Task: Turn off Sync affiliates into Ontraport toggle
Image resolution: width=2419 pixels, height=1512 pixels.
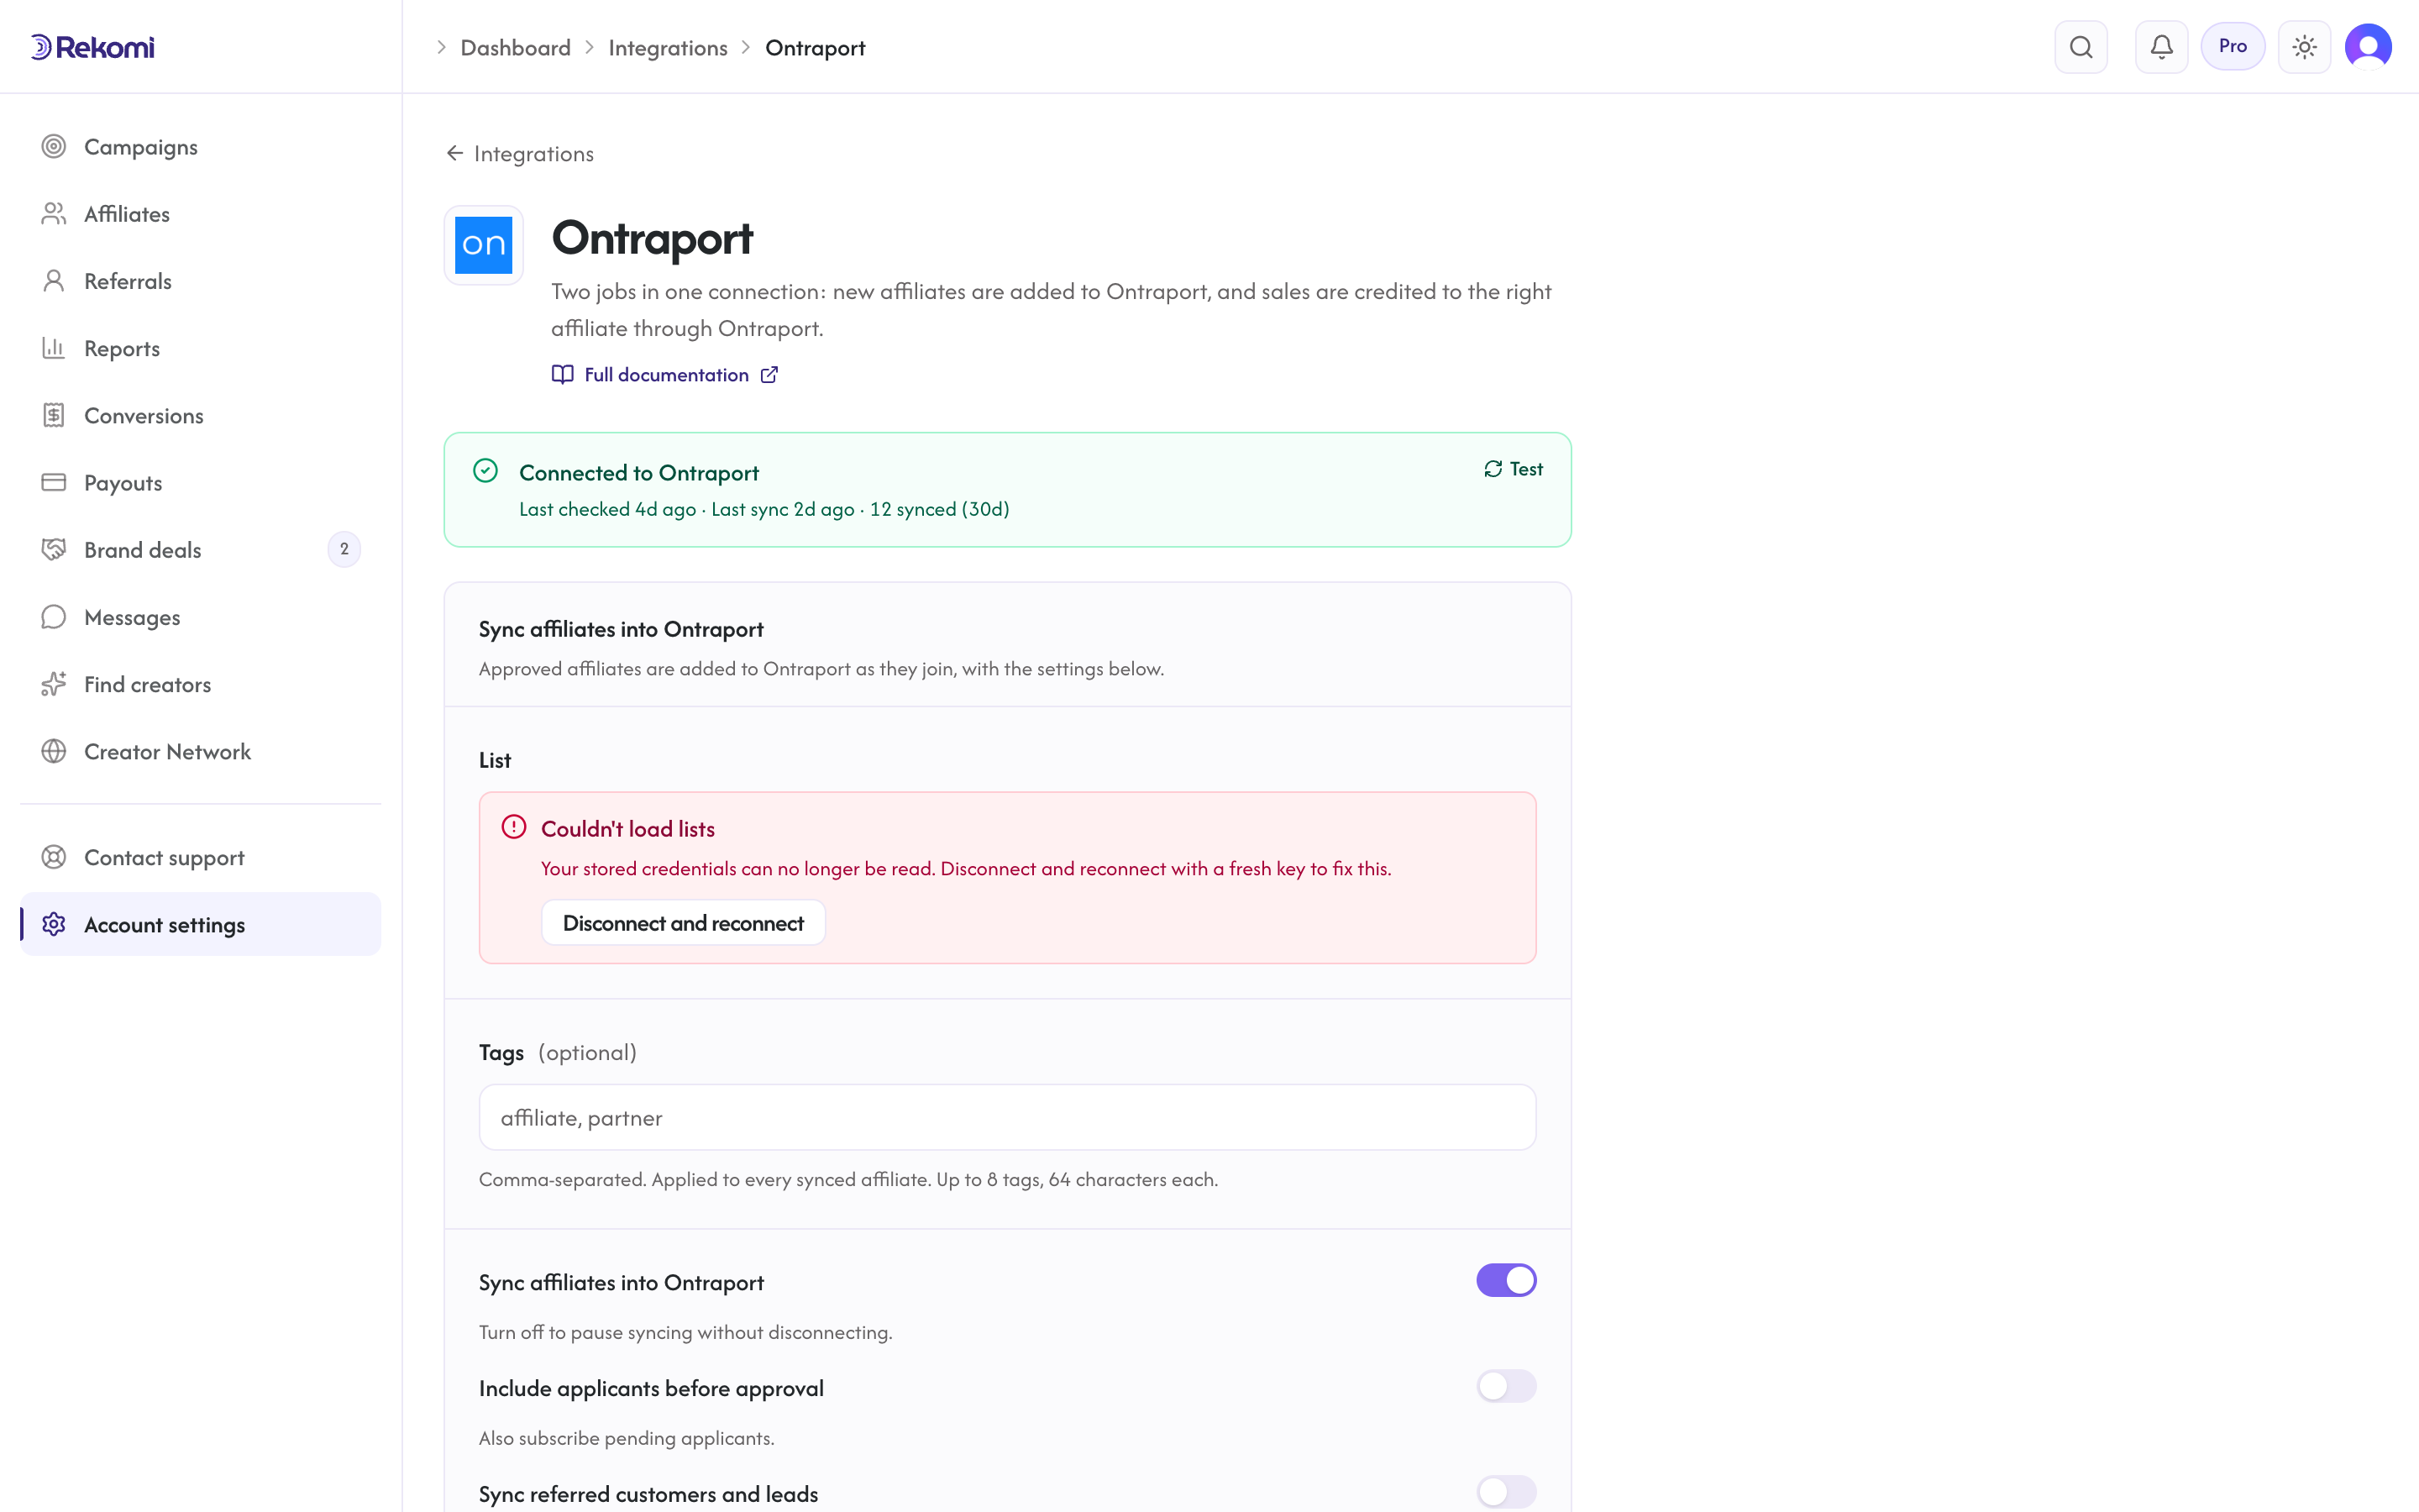Action: (1505, 1280)
